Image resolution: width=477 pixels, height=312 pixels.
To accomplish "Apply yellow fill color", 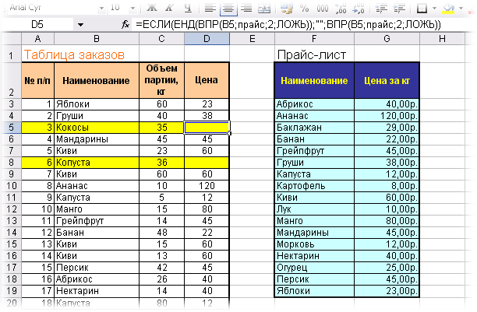I will pos(448,9).
